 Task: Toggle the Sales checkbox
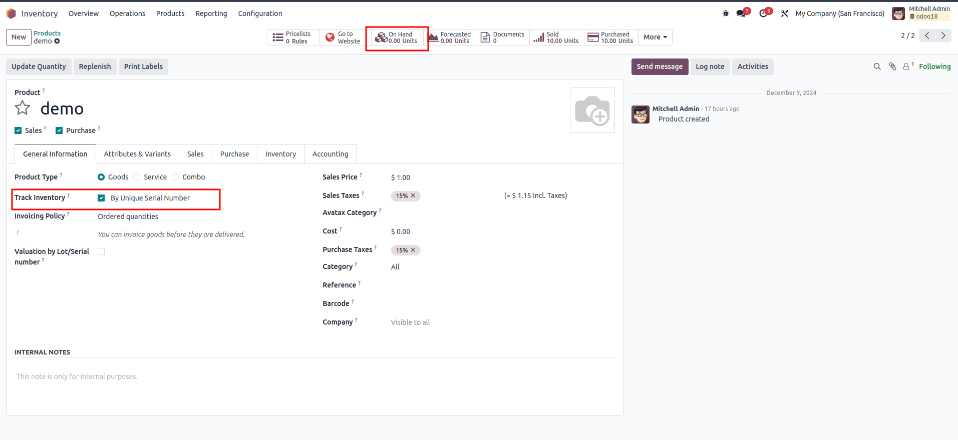point(18,130)
